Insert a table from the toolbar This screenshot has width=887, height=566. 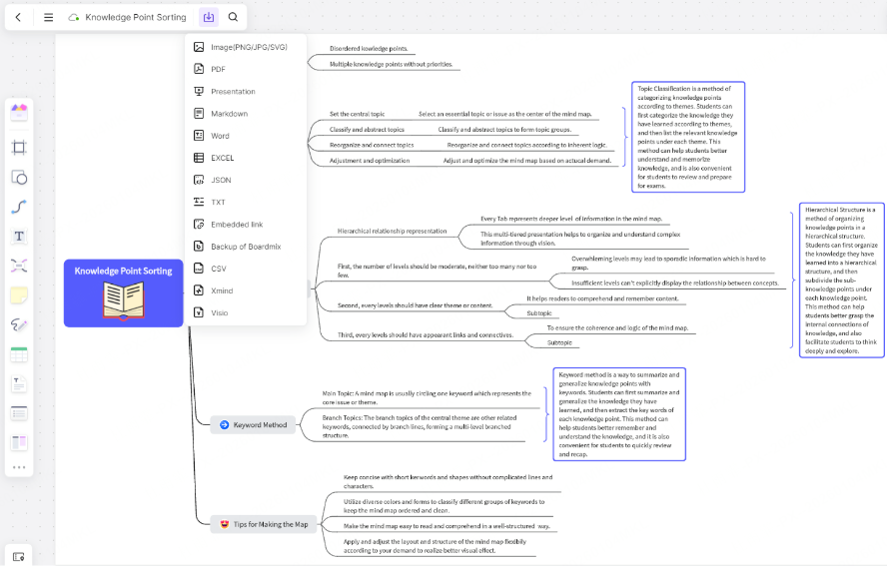[x=19, y=354]
